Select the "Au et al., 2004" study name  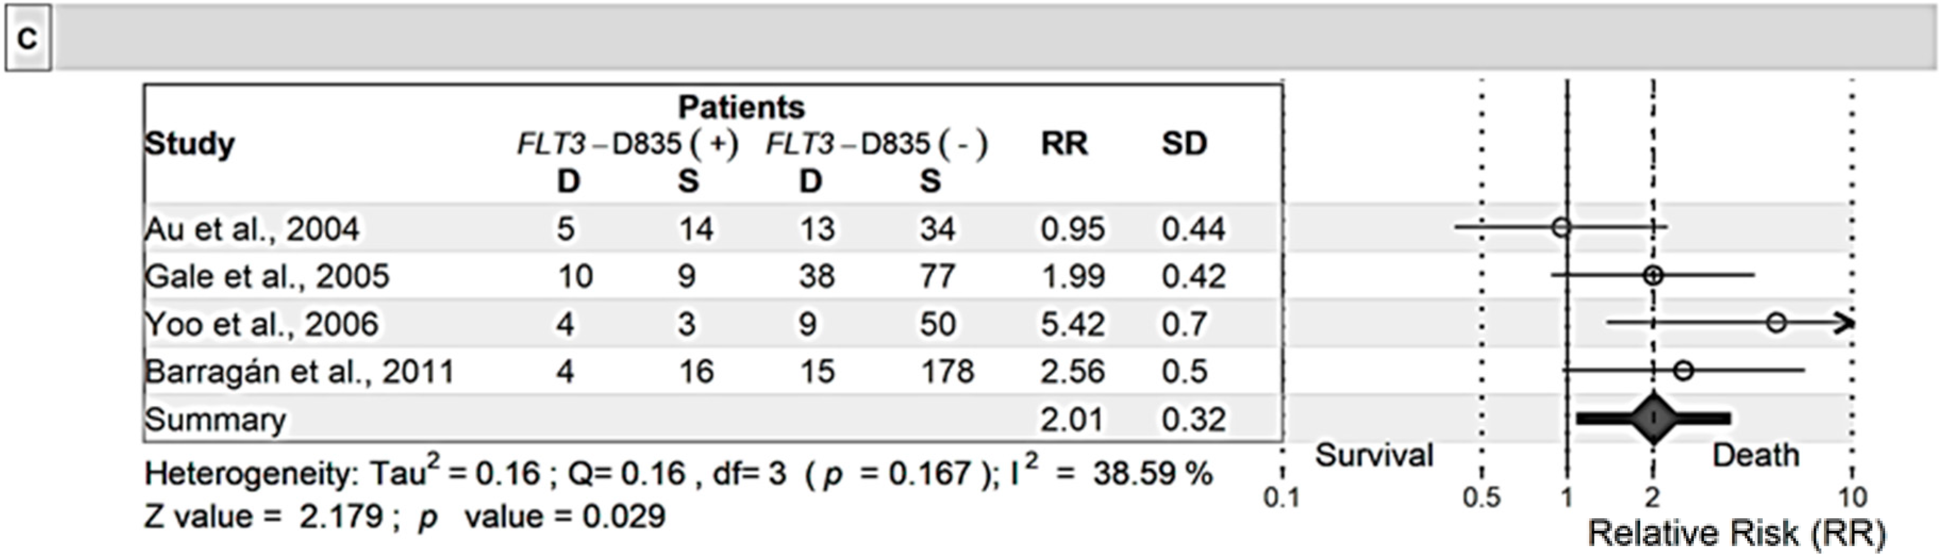click(252, 229)
